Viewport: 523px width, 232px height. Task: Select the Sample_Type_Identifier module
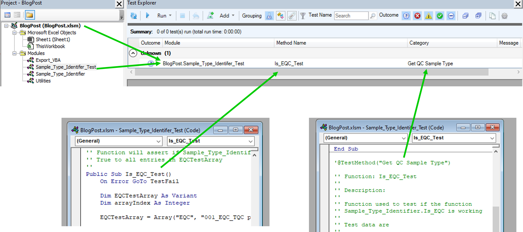click(60, 74)
